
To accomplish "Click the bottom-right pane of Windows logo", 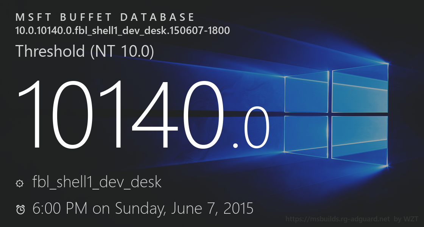I will 360,140.
